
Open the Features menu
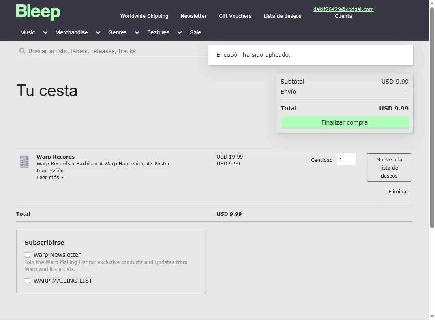pyautogui.click(x=158, y=32)
